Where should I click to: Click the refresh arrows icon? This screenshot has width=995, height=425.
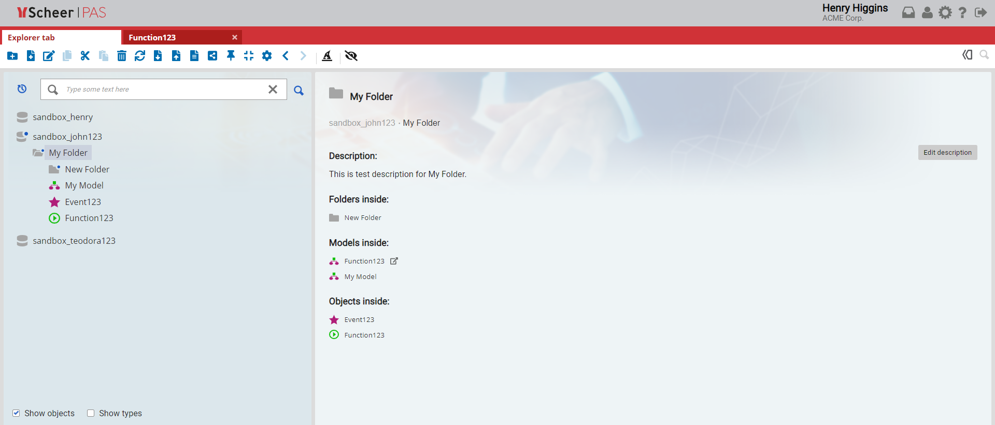pos(140,56)
